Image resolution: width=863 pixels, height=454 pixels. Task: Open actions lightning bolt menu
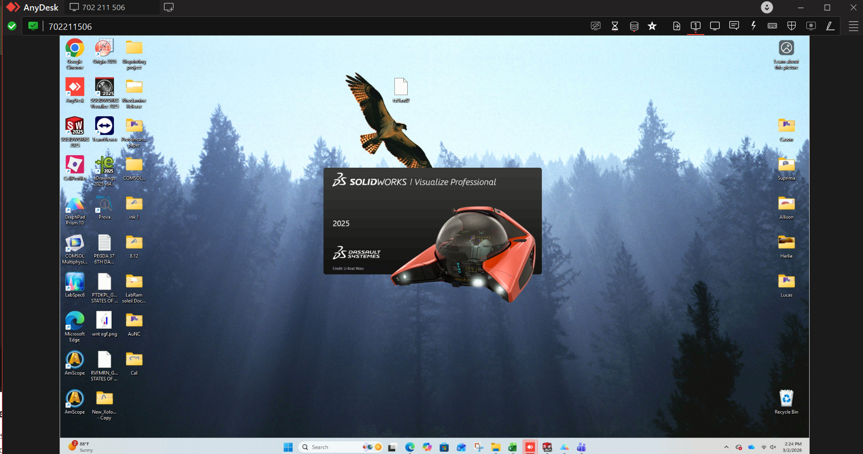(753, 25)
